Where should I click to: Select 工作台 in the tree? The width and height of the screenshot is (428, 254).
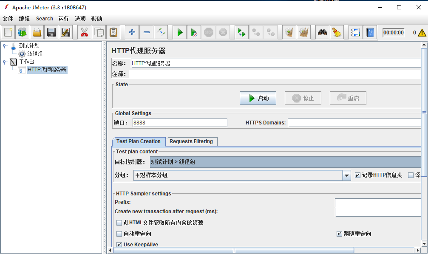pyautogui.click(x=26, y=62)
